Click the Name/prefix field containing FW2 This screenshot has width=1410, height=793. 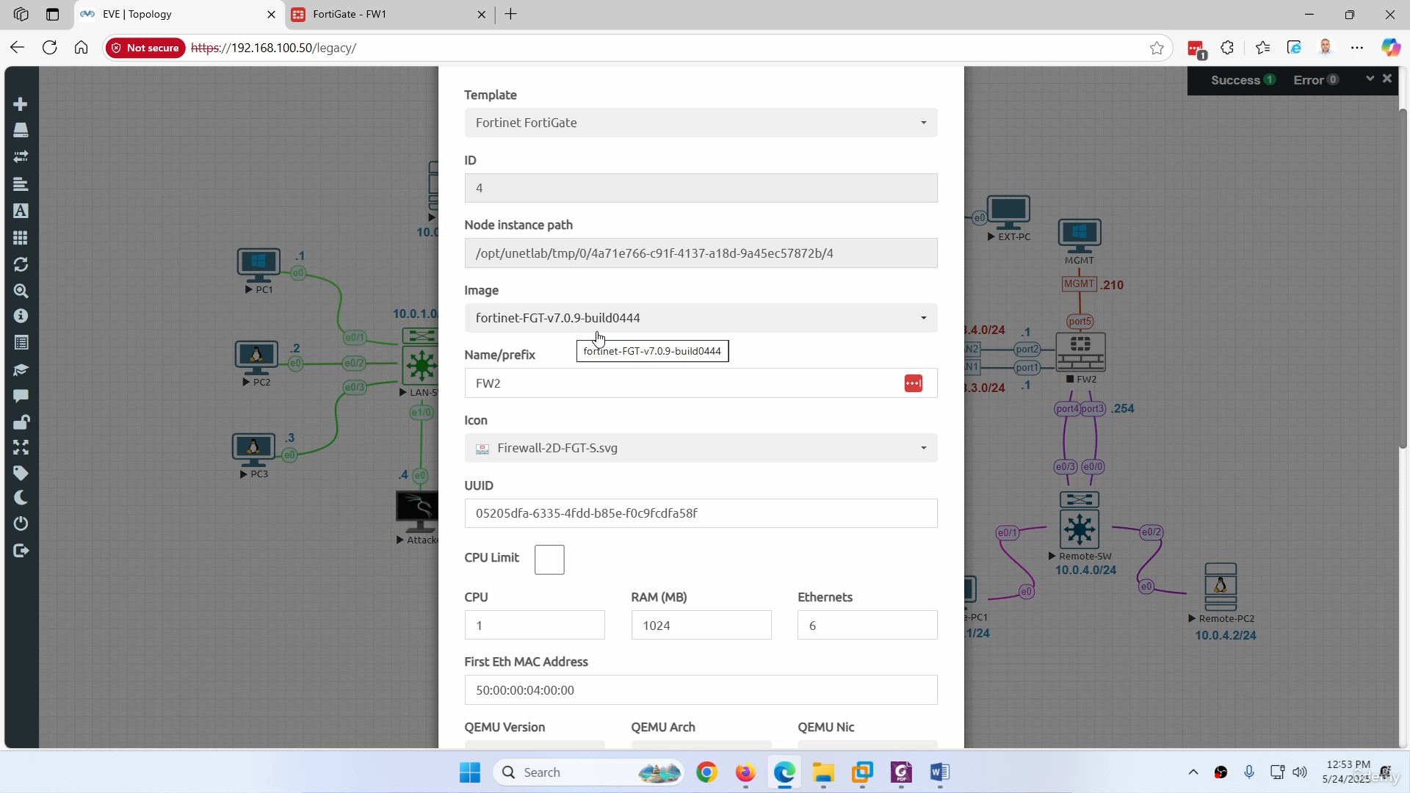point(701,383)
